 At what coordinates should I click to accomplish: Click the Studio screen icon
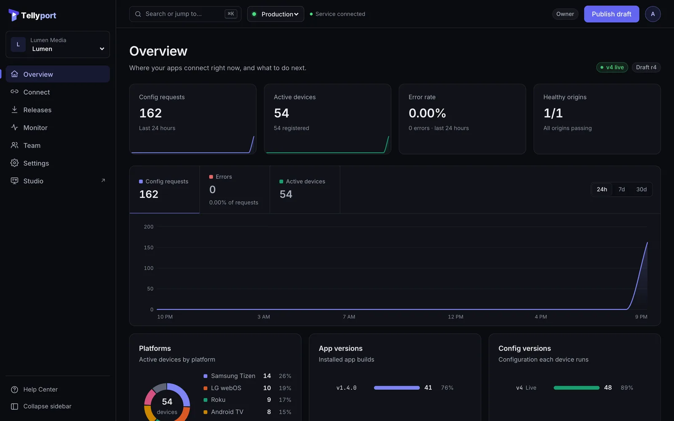[x=14, y=181]
